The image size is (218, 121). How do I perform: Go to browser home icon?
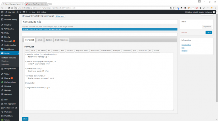12,8
